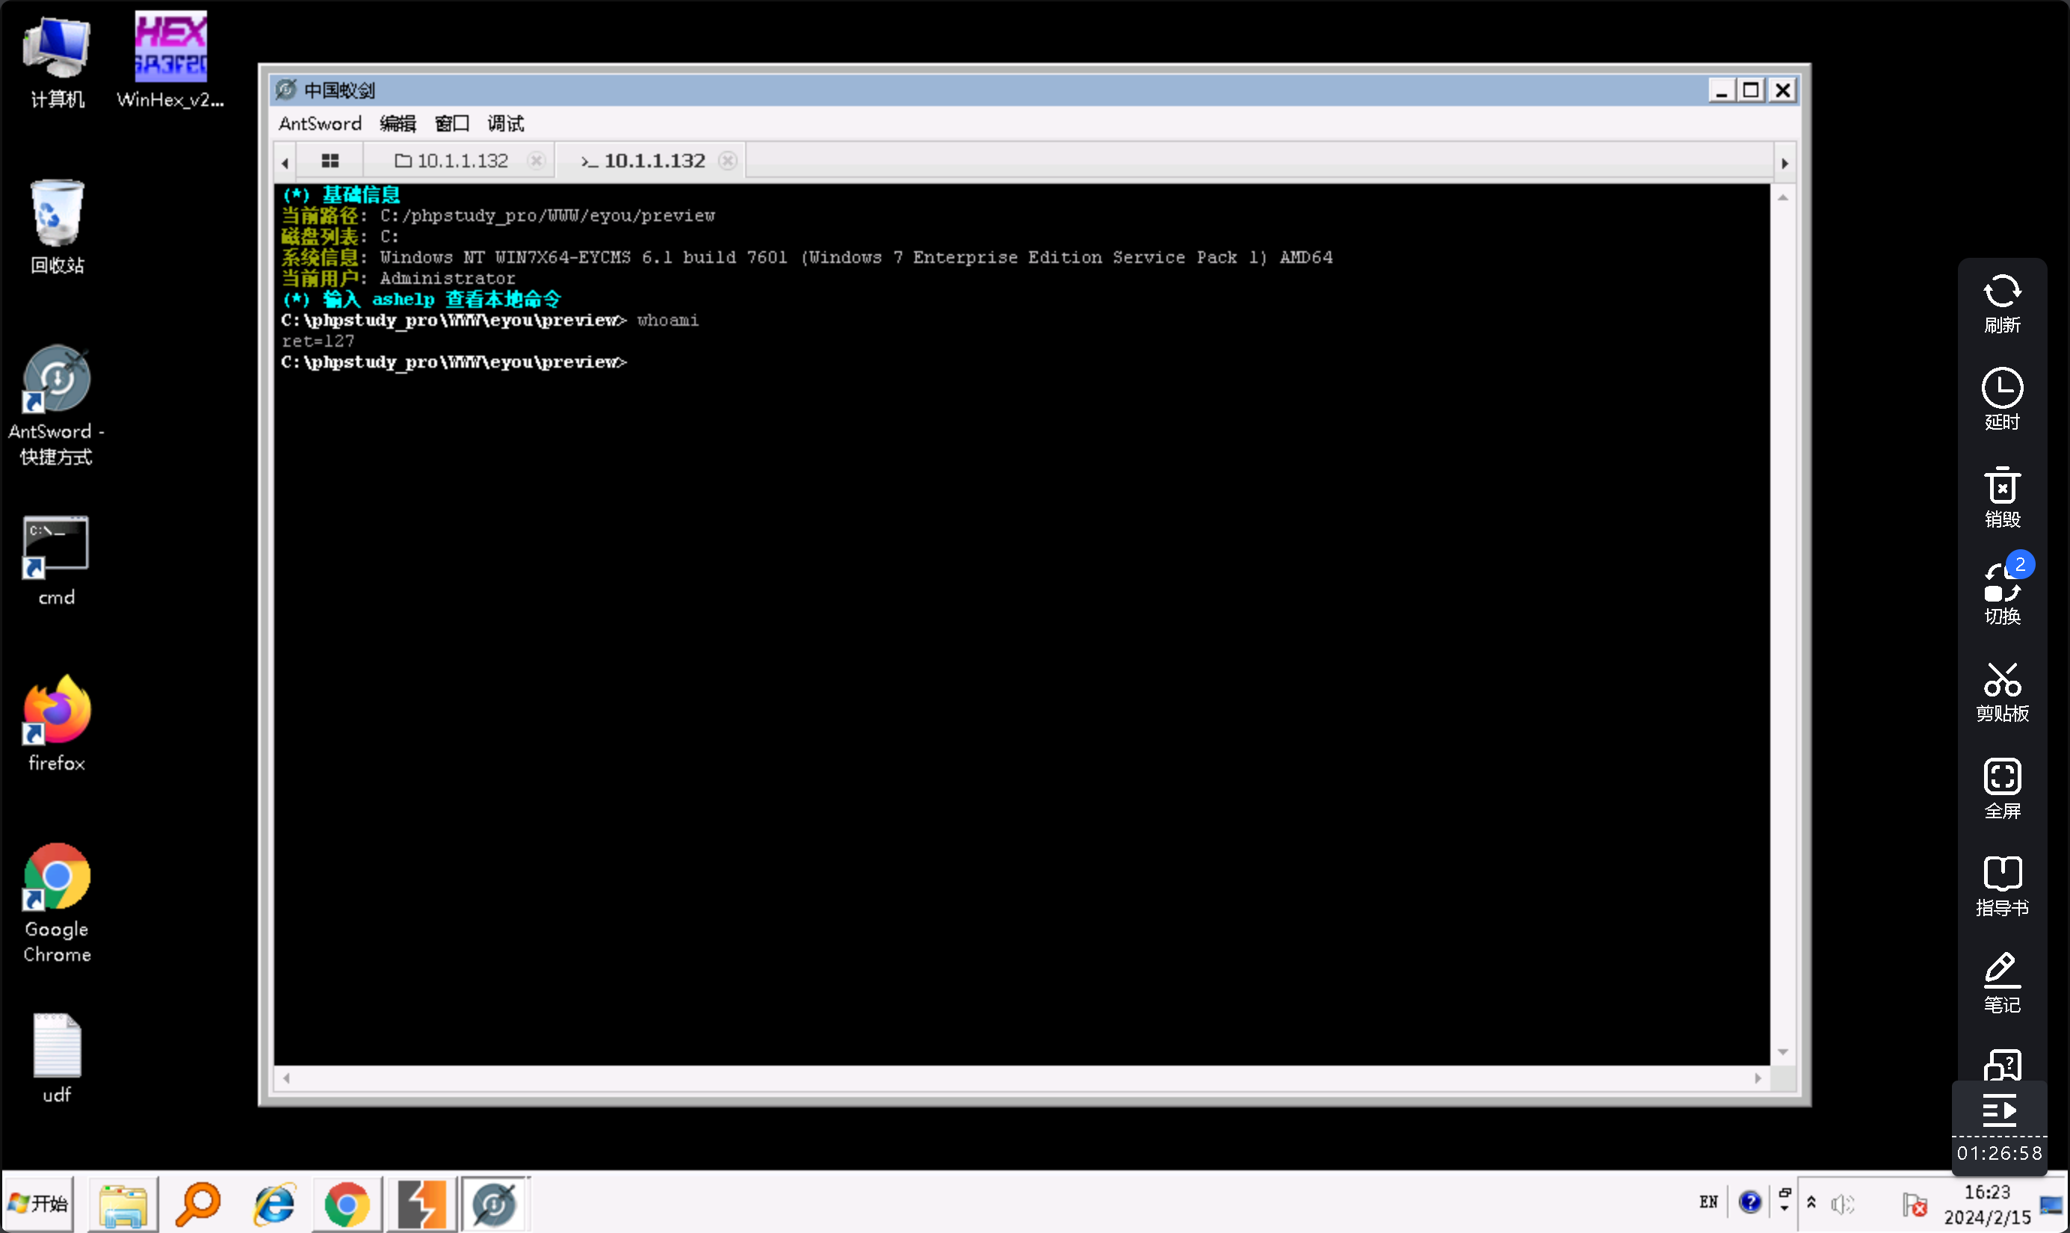
Task: Switch to the 10.1.1.132 file manager tab
Action: pyautogui.click(x=453, y=161)
